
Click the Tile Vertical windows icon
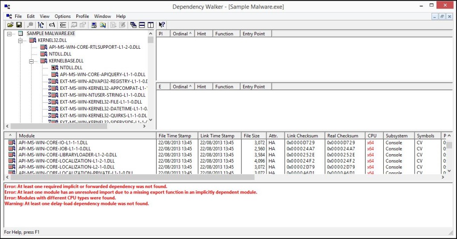[x=151, y=25]
